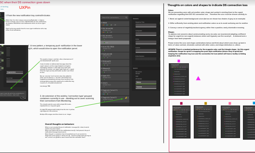Select the magenta square color swatch
The width and height of the screenshot is (255, 153).
tap(179, 61)
